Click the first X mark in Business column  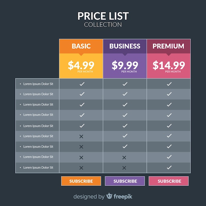[x=124, y=157]
